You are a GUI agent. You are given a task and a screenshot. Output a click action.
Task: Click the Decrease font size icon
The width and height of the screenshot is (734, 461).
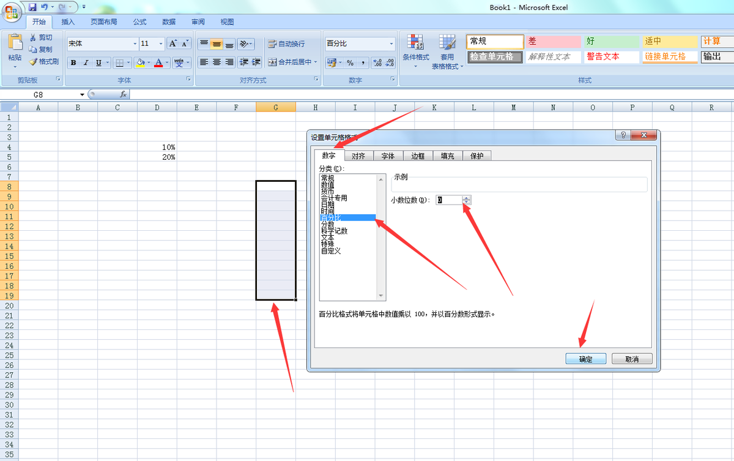(x=185, y=43)
